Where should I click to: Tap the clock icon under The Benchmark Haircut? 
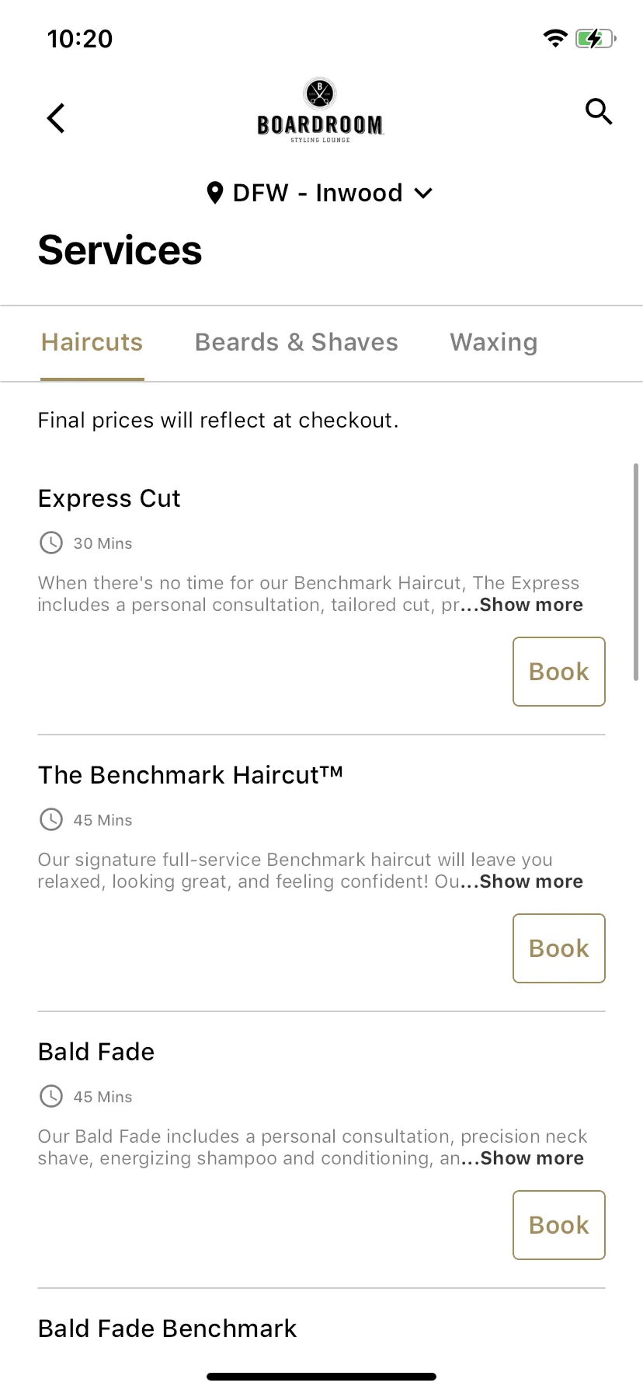click(51, 819)
